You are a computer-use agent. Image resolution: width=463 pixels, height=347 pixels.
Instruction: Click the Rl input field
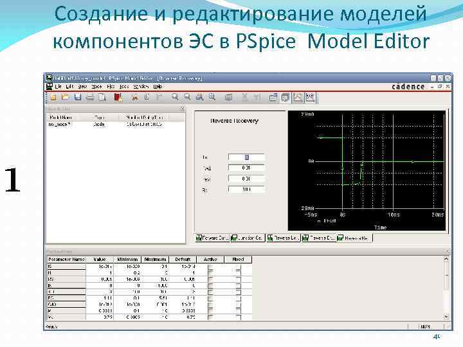point(246,190)
